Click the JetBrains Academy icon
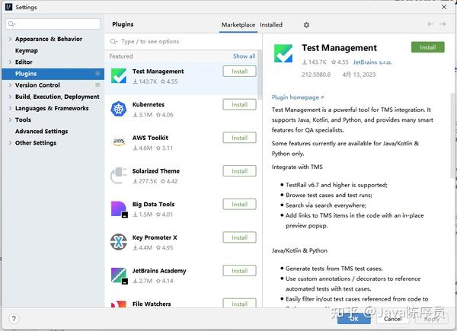The width and height of the screenshot is (457, 331). 119,275
